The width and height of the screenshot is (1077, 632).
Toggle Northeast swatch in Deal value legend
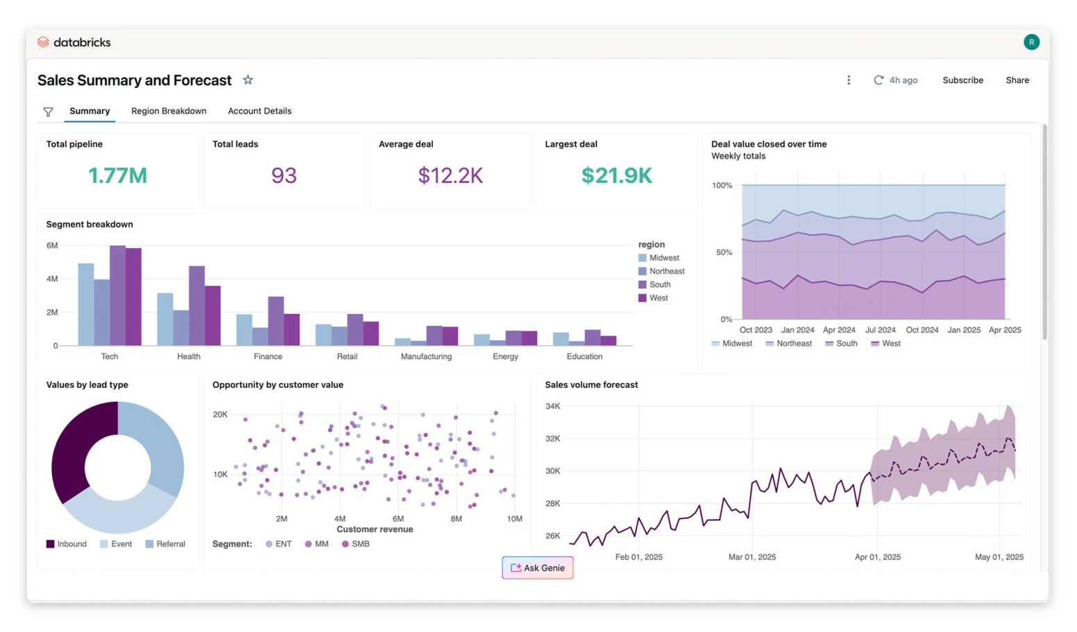click(770, 344)
